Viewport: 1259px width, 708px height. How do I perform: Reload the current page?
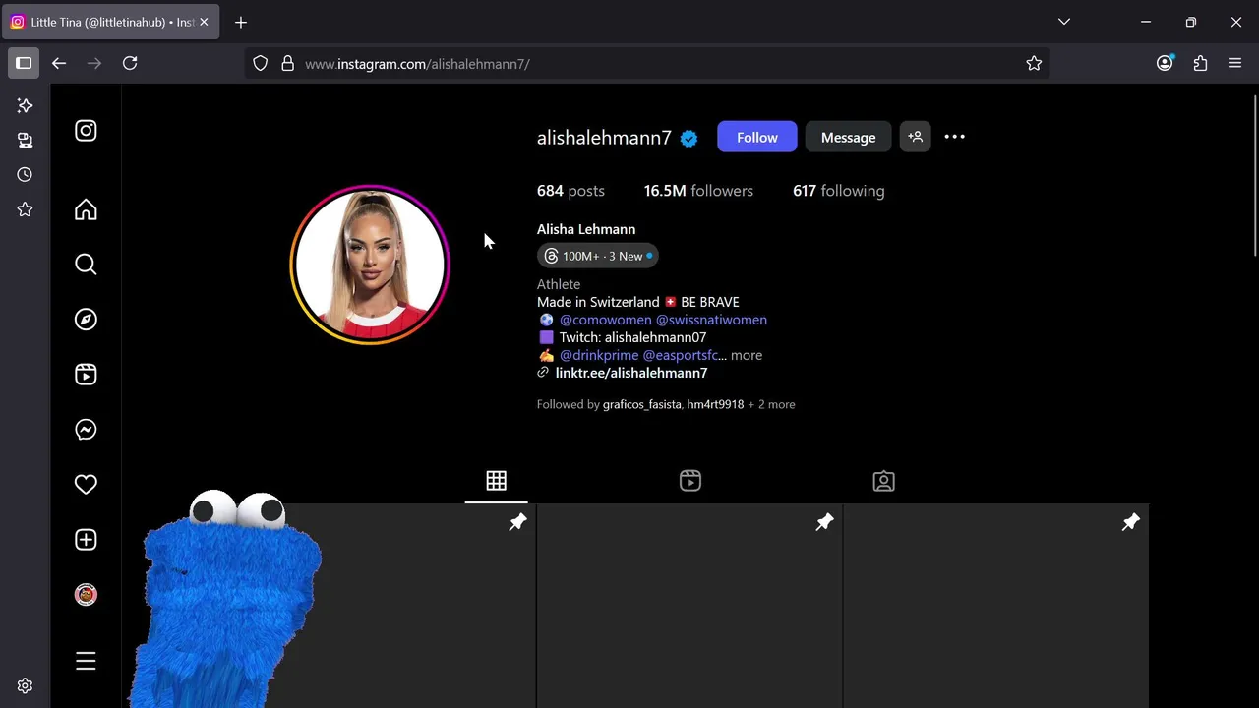point(130,63)
